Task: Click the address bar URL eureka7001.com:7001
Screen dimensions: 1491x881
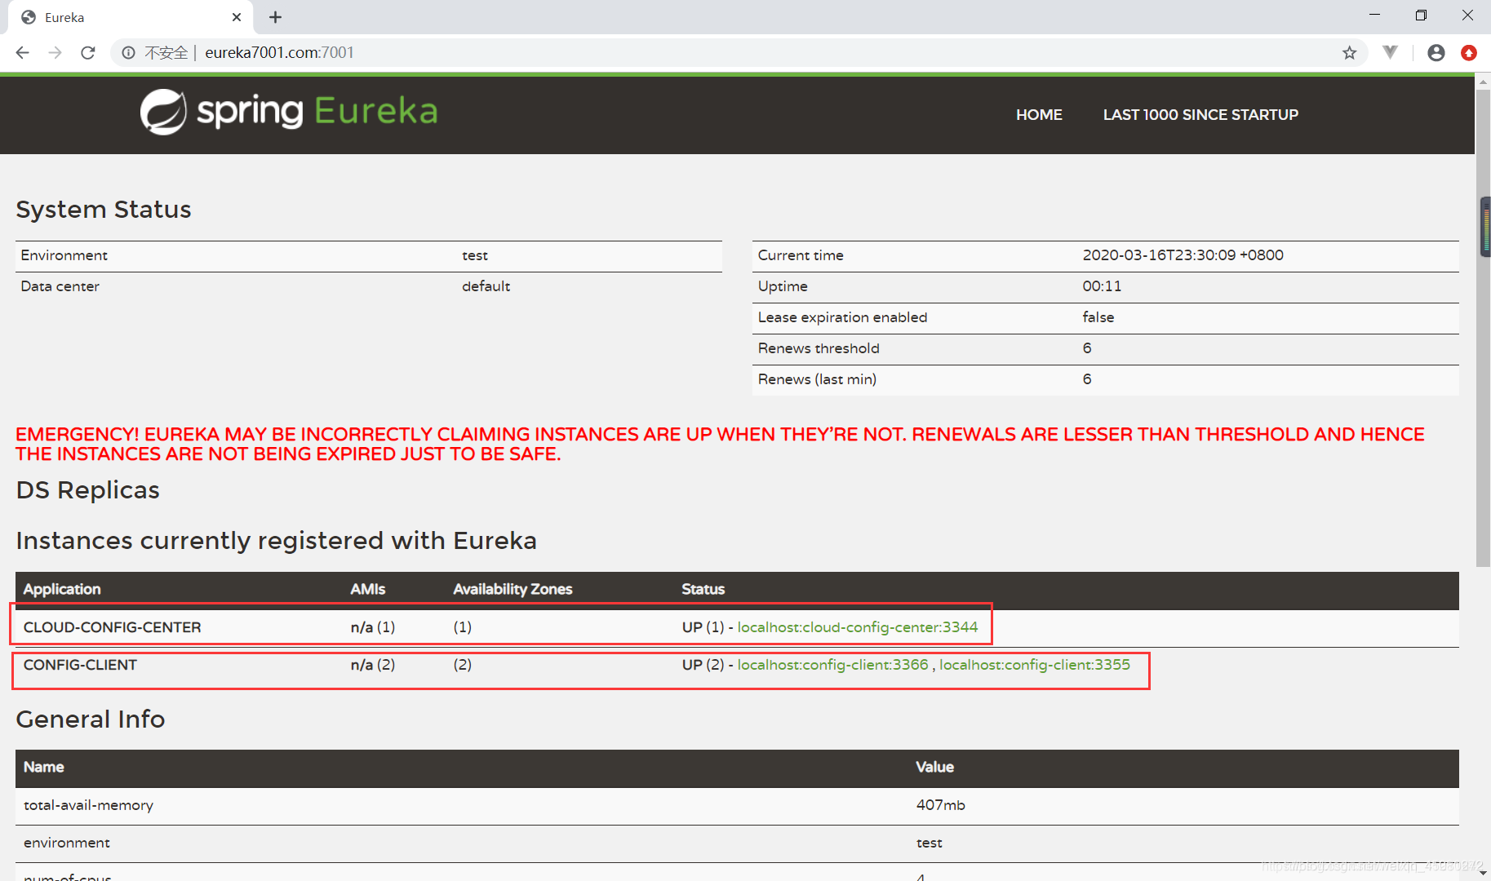Action: (279, 53)
